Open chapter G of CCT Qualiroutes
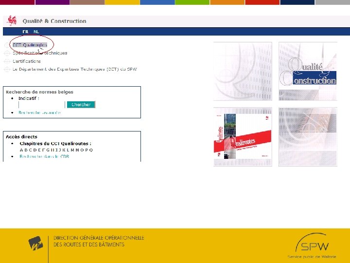 coord(48,150)
